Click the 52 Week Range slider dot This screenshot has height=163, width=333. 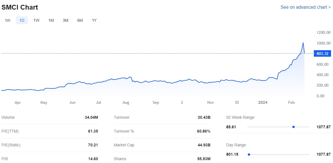click(x=294, y=127)
